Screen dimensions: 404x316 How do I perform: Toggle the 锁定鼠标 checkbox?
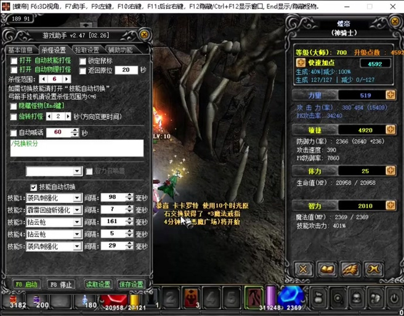pyautogui.click(x=83, y=62)
